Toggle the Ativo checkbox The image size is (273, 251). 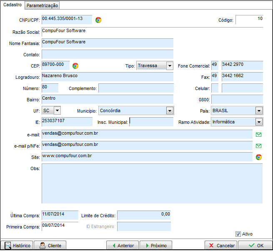pos(238,234)
